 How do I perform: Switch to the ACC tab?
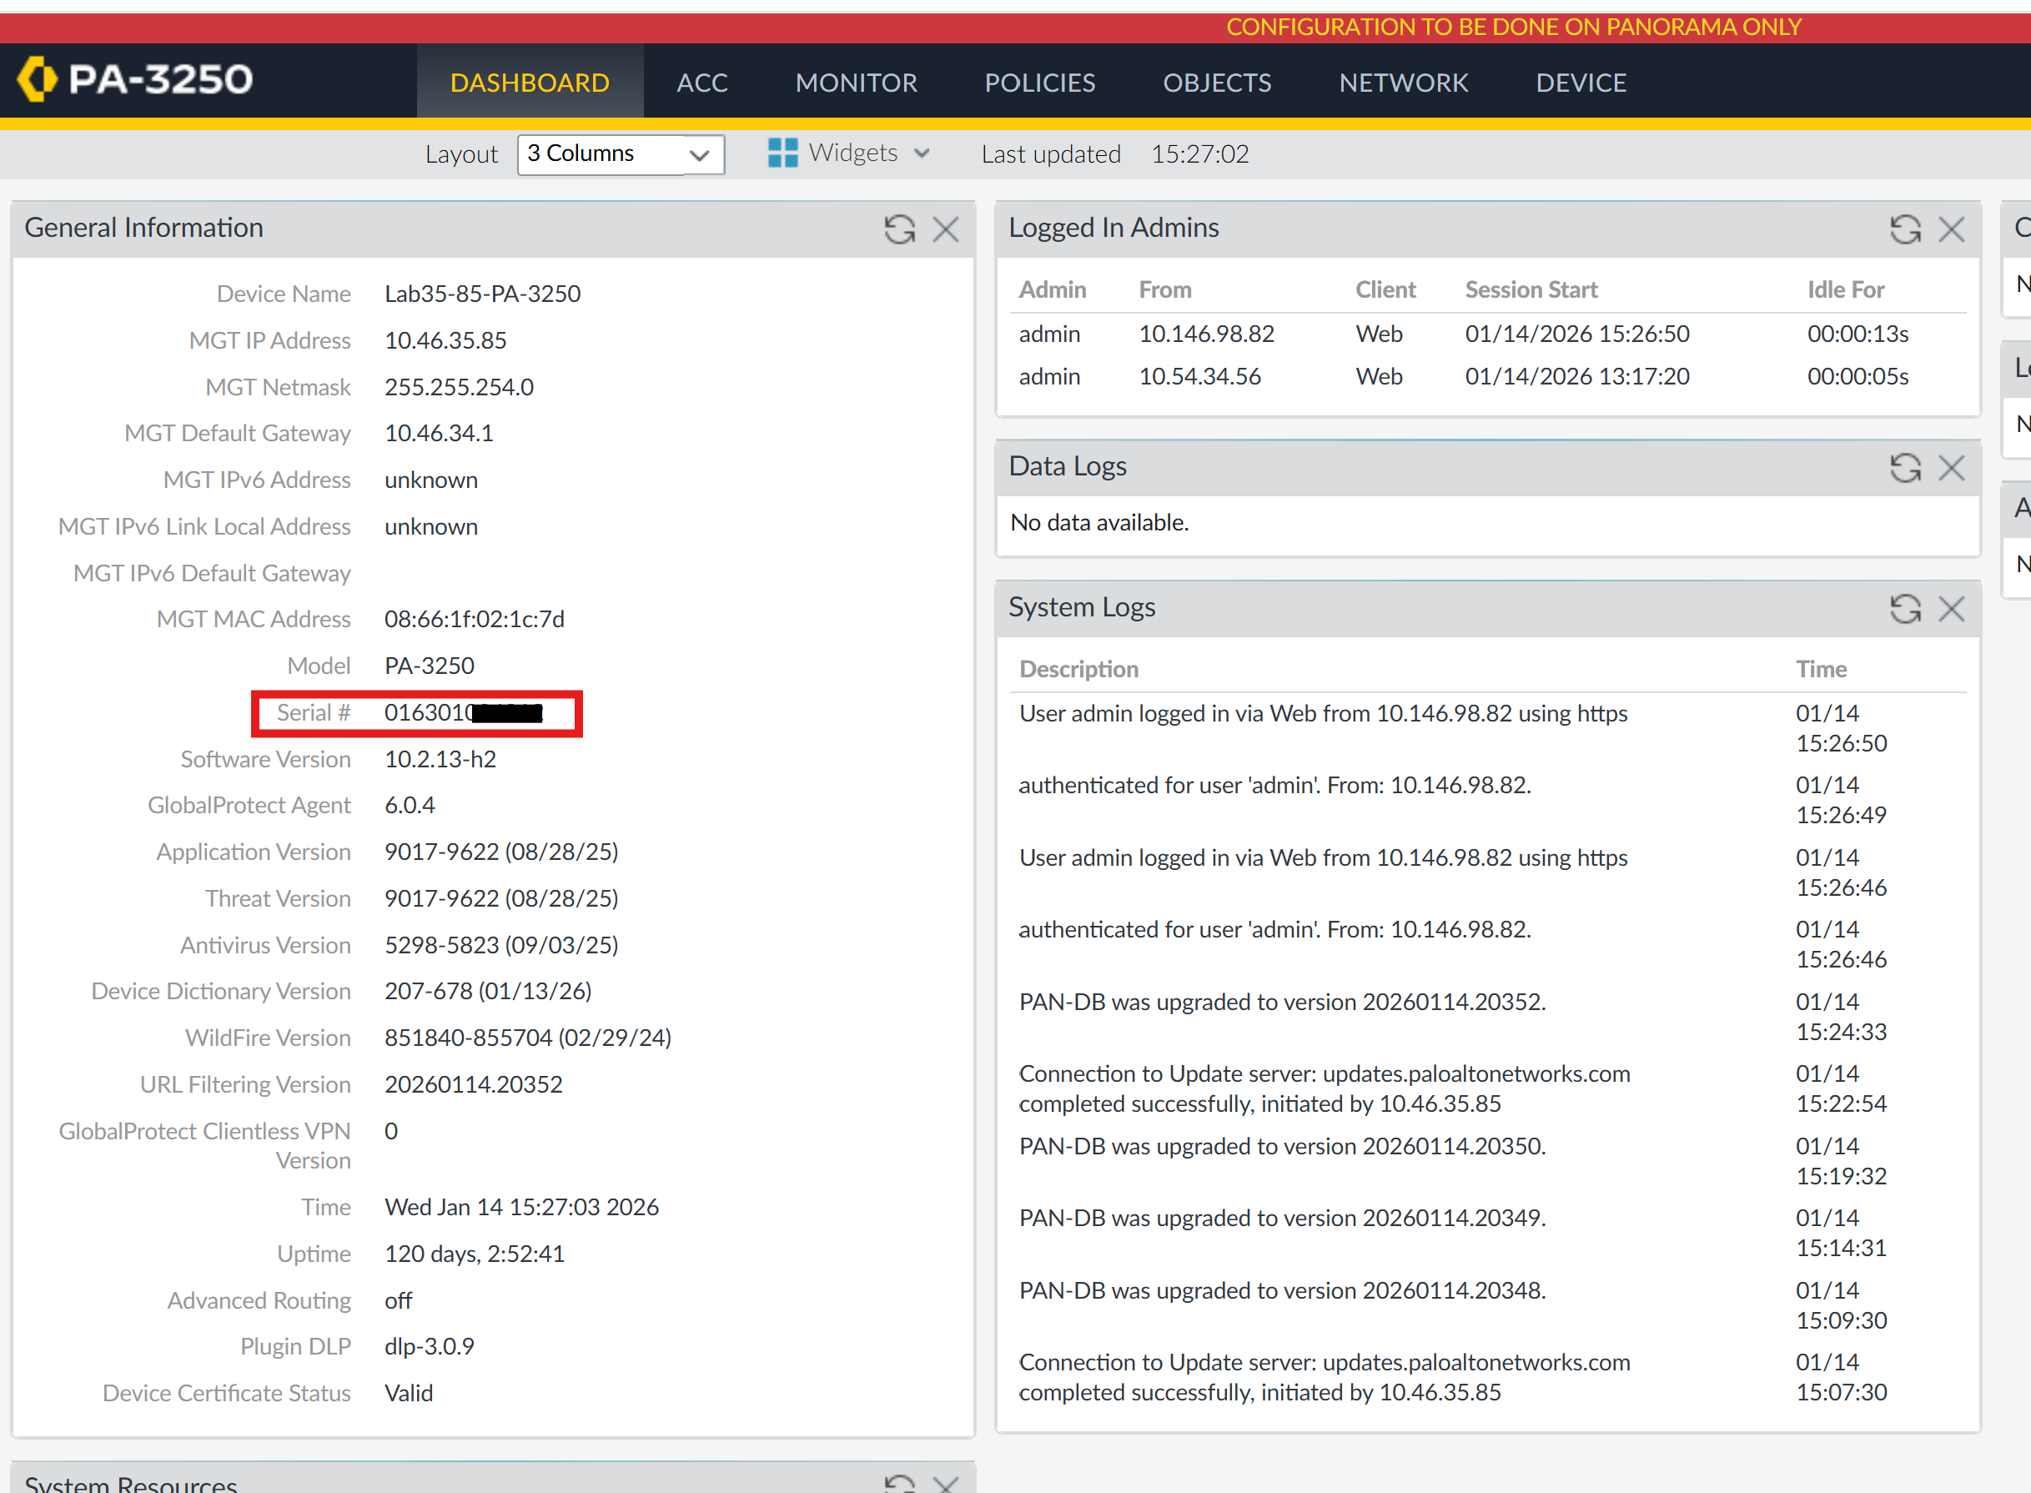pyautogui.click(x=701, y=83)
